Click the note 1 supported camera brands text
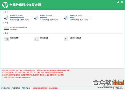 (x=36, y=70)
